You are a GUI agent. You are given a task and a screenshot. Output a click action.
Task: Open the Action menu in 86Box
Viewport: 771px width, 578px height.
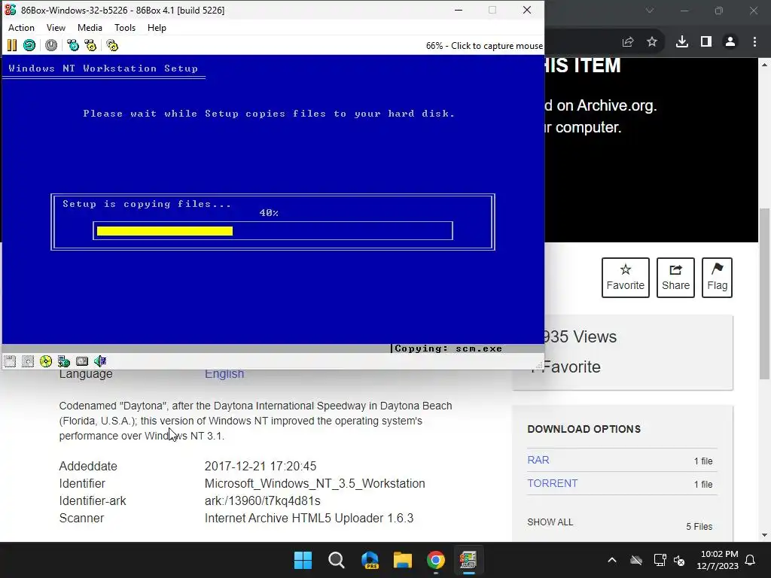point(21,28)
